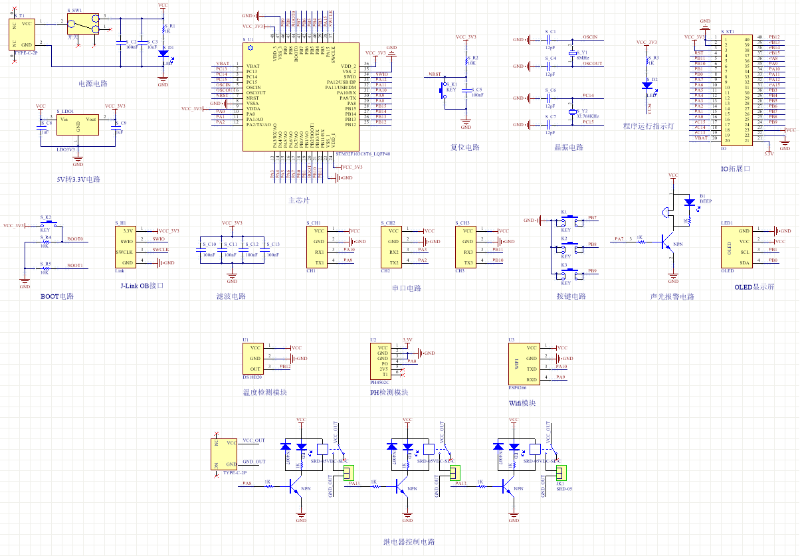The image size is (800, 556).
Task: Select the S_ST1 IO expansion header
Action: click(737, 91)
